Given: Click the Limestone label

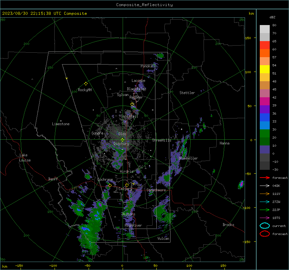Looking at the screenshot, I should click(x=61, y=124).
